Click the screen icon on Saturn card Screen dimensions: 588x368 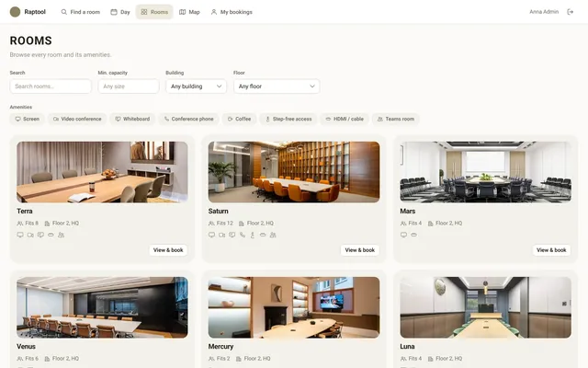212,236
